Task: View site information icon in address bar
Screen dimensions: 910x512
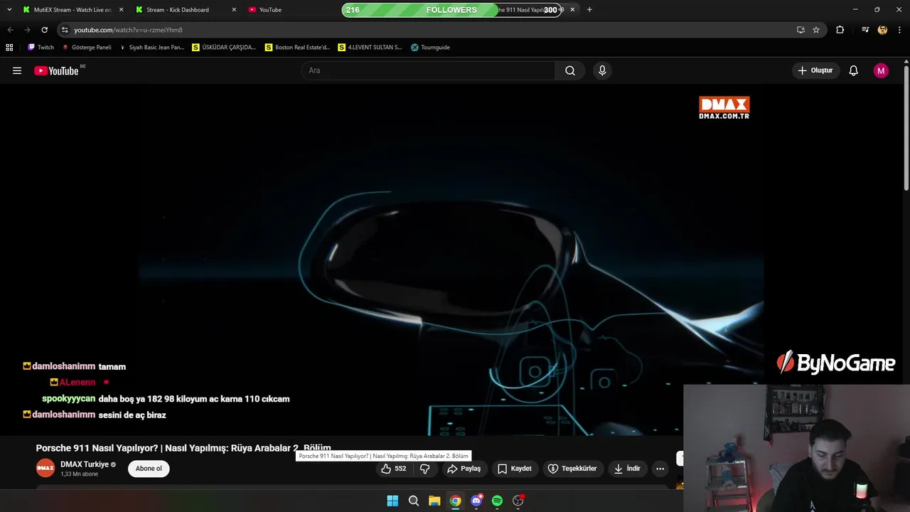Action: coord(65,30)
